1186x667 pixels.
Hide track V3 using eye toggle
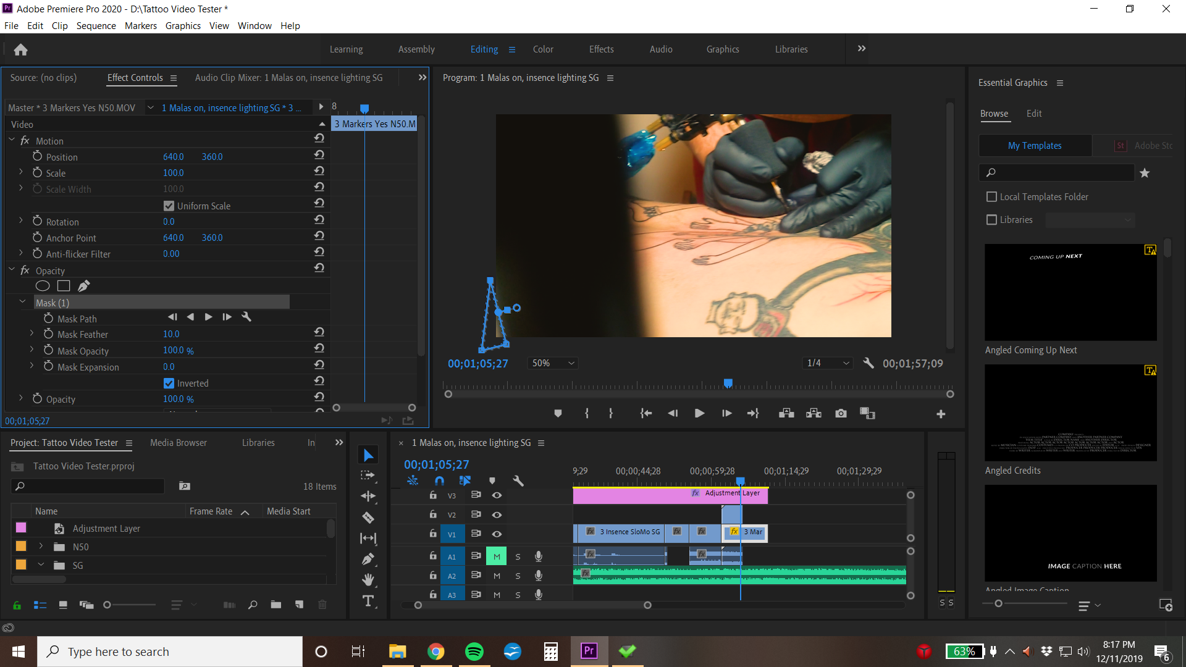point(497,495)
